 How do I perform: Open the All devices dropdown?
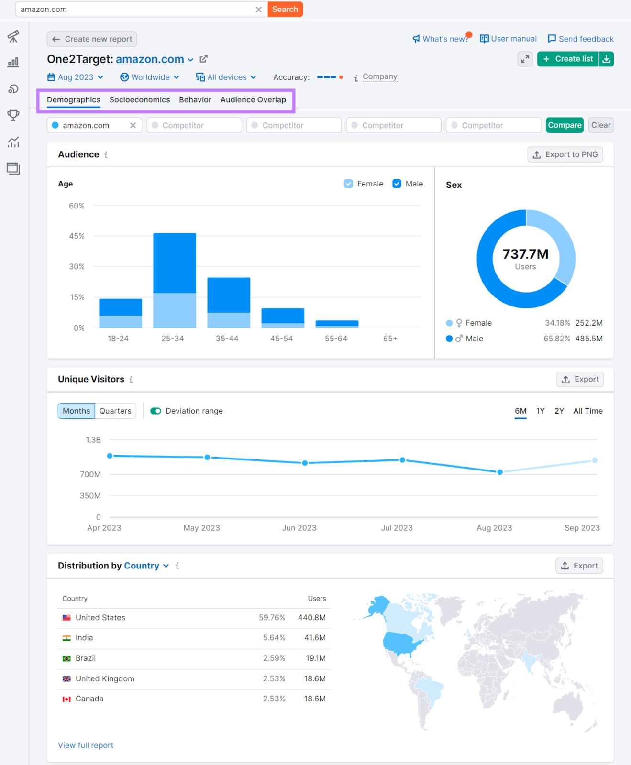226,77
